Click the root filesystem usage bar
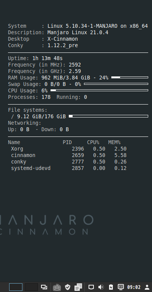The width and height of the screenshot is (152, 292). (108, 116)
